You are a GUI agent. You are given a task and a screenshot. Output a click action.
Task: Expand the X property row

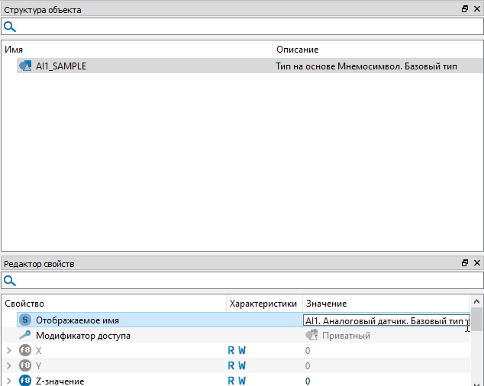pyautogui.click(x=8, y=351)
